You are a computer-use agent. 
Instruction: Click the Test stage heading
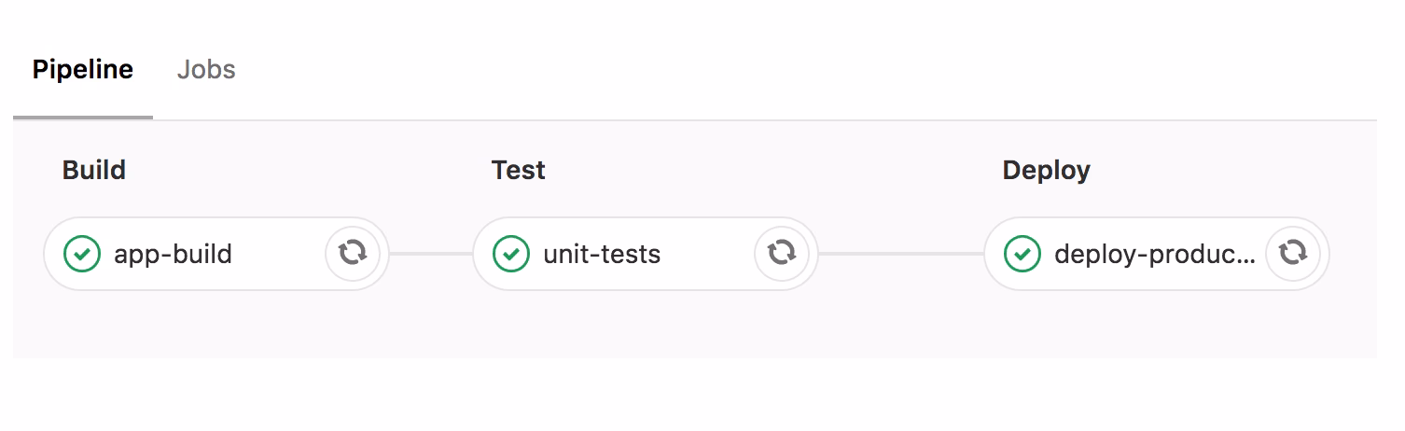coord(519,171)
